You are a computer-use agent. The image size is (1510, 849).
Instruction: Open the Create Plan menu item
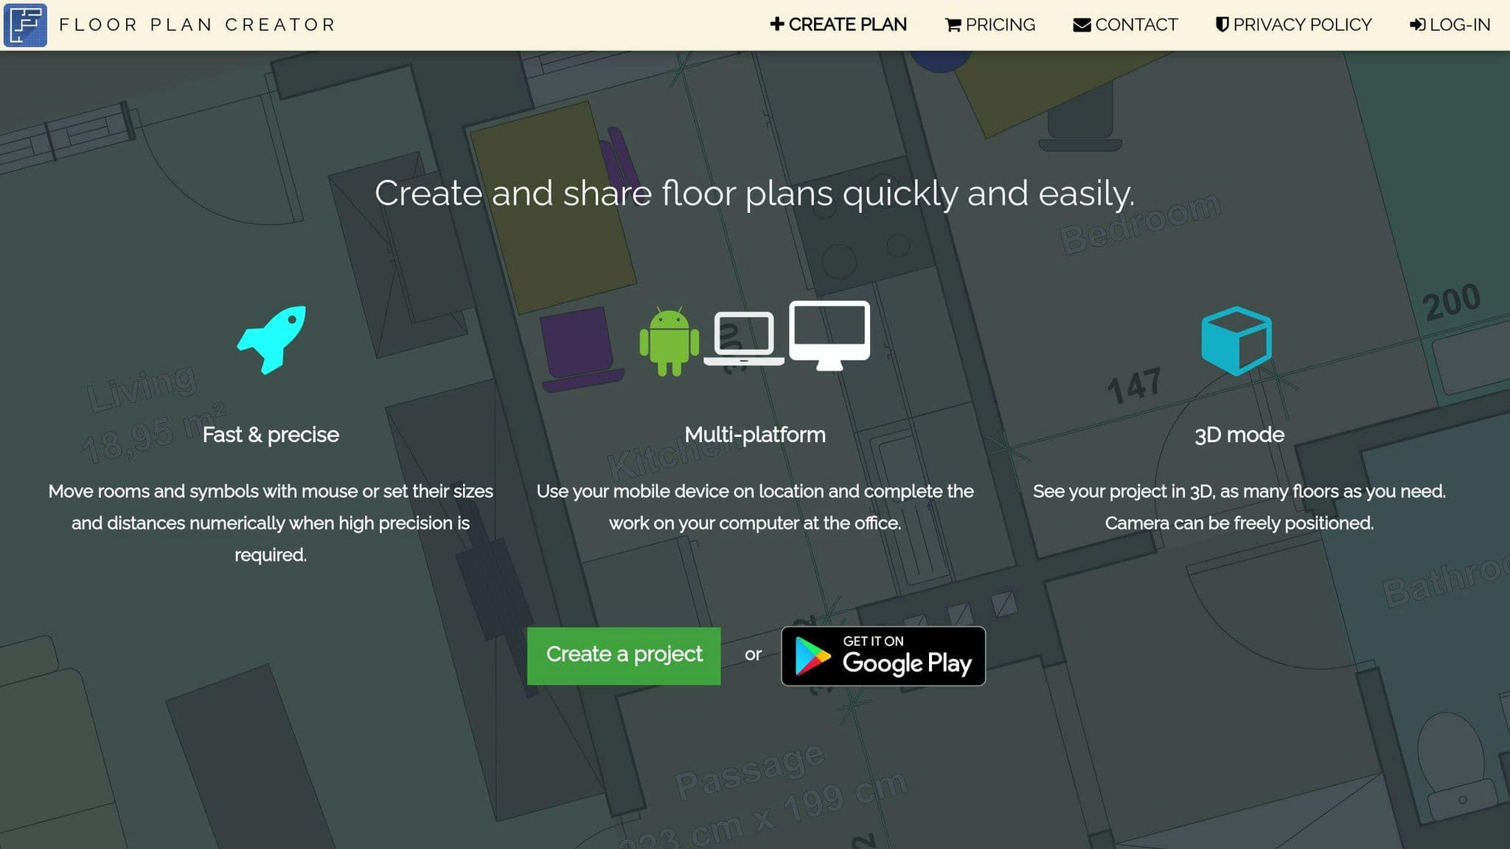click(x=838, y=25)
